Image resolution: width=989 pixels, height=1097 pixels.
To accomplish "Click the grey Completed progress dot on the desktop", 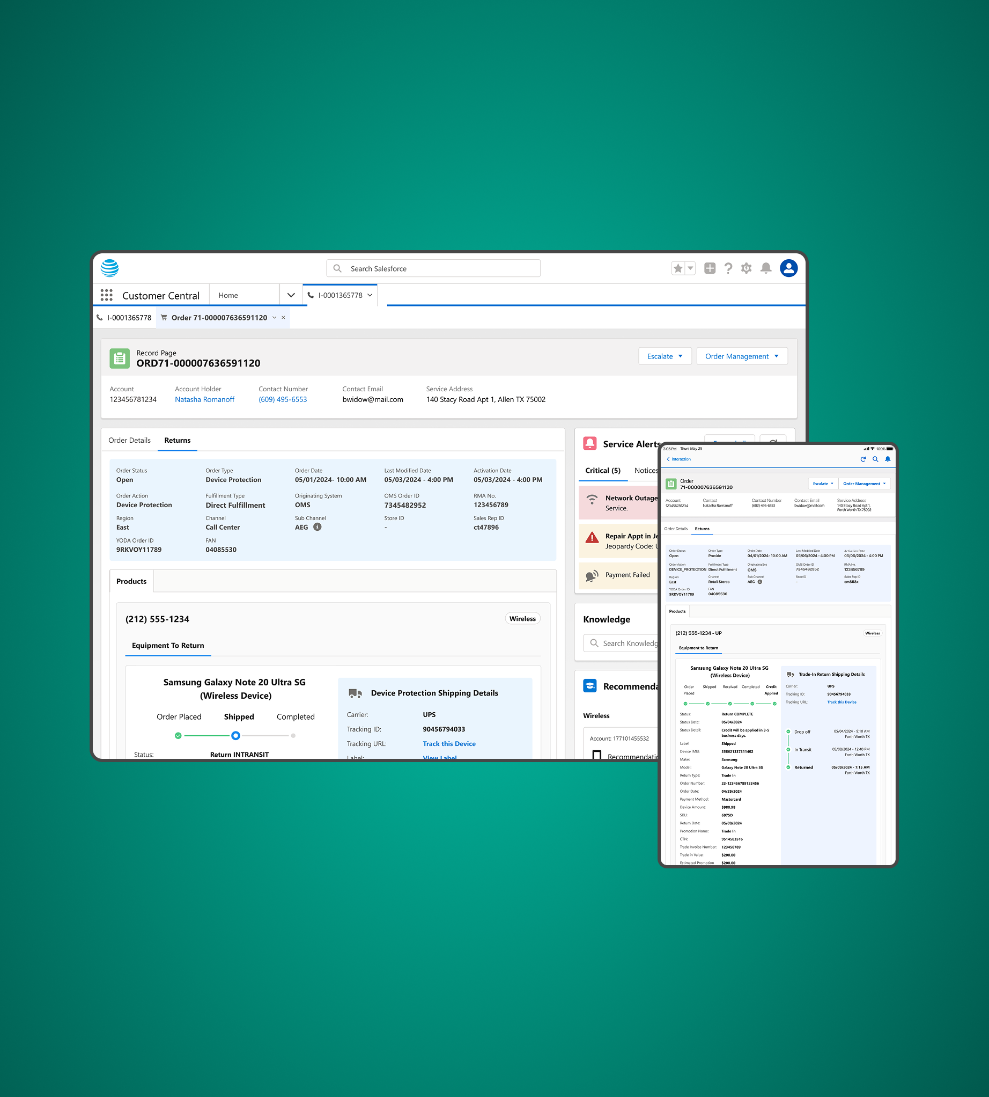I will (293, 736).
